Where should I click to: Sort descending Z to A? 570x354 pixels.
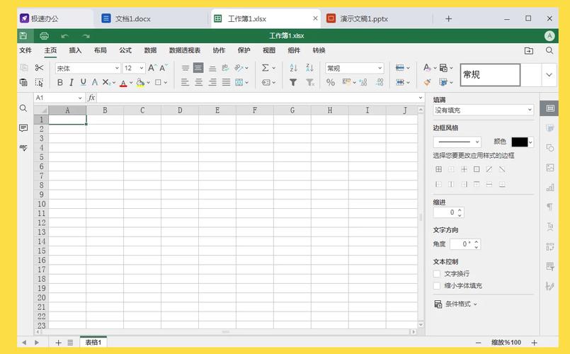[x=309, y=67]
